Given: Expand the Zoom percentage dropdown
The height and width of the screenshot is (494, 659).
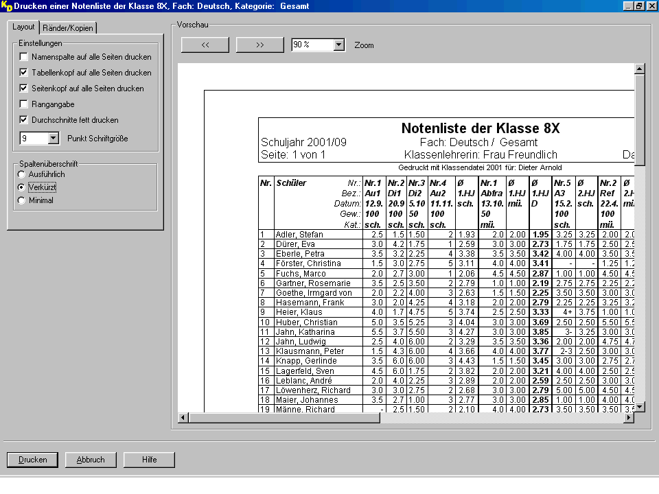Looking at the screenshot, I should [x=338, y=45].
